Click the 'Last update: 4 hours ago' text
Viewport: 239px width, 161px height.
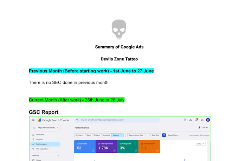pyautogui.click(x=199, y=135)
